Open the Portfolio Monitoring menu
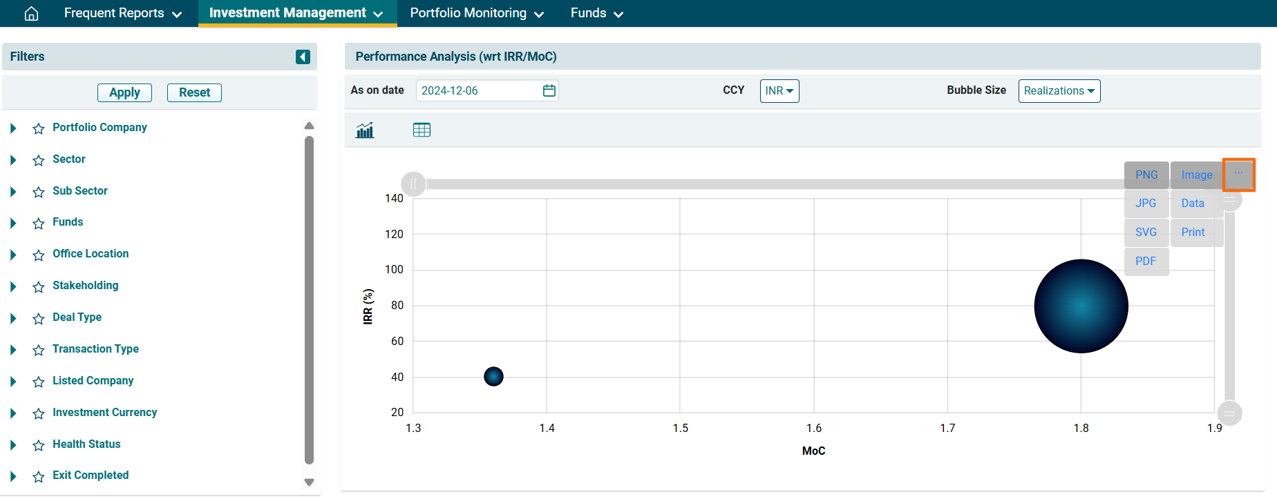The width and height of the screenshot is (1277, 501). coord(476,13)
